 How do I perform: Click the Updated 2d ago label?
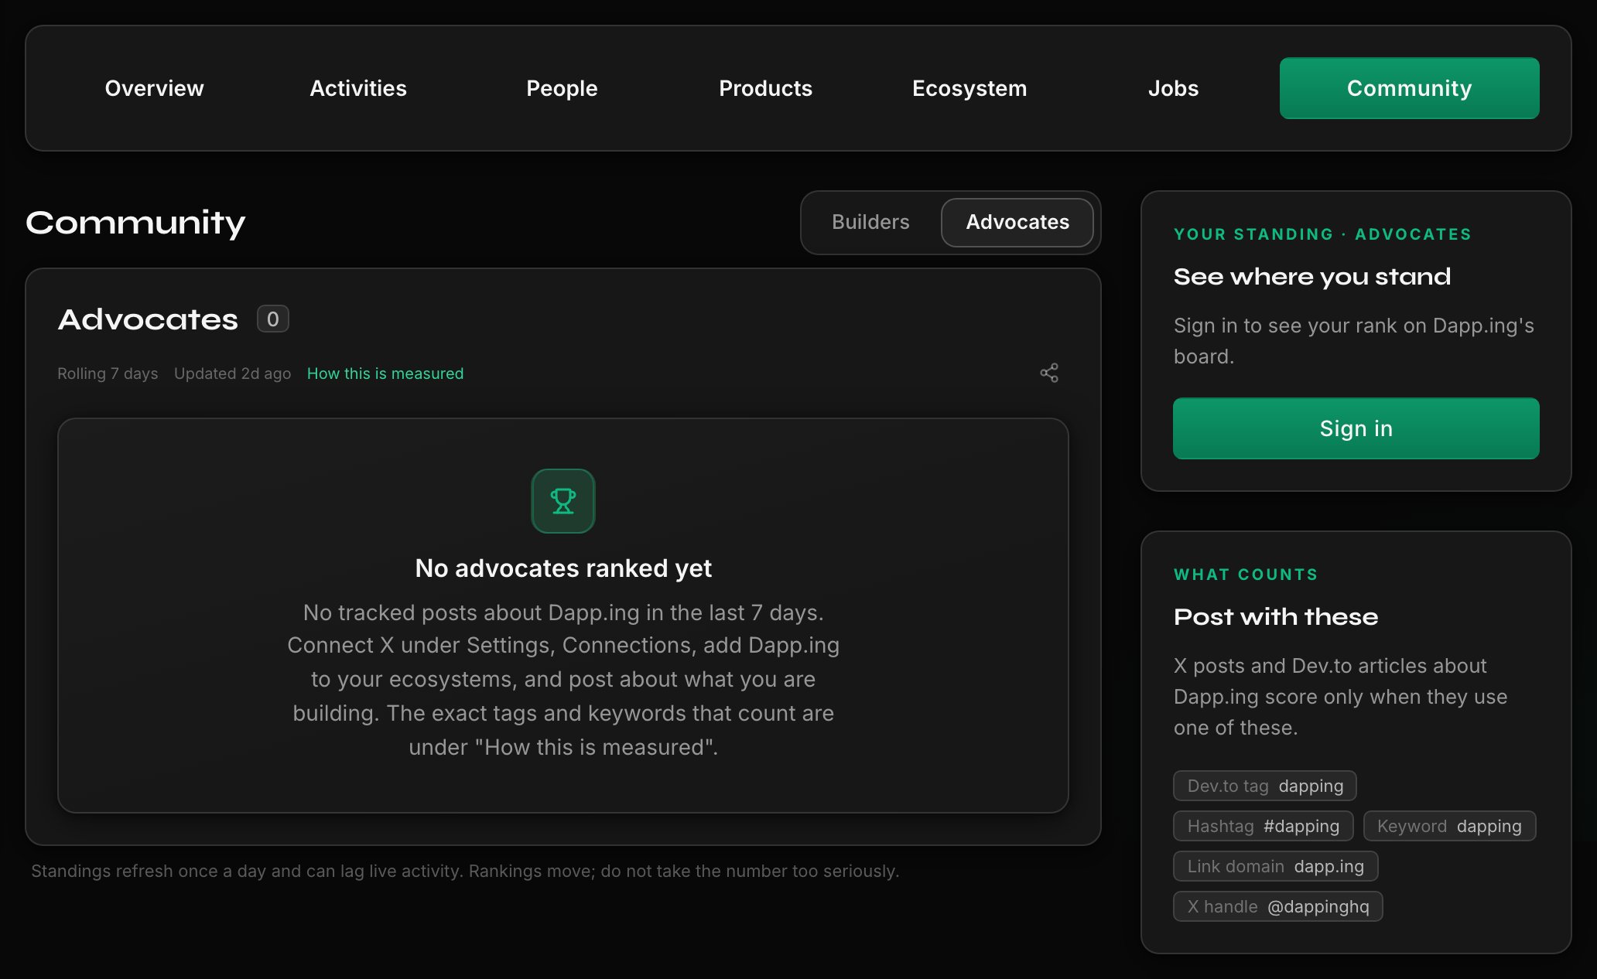pos(232,374)
